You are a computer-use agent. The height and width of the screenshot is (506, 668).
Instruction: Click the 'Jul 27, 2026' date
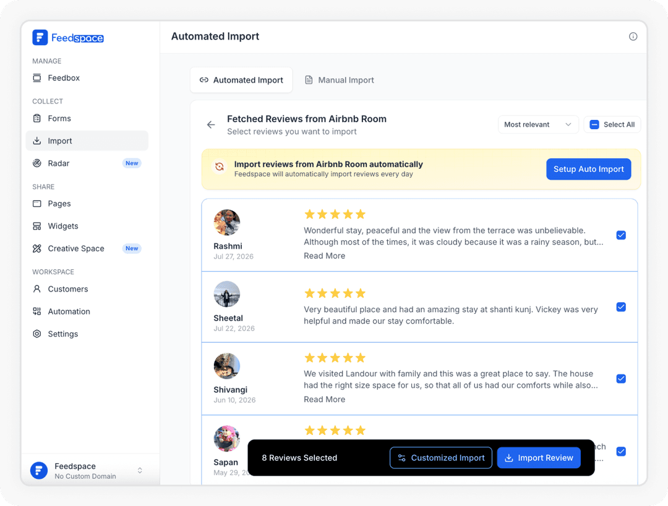[233, 256]
